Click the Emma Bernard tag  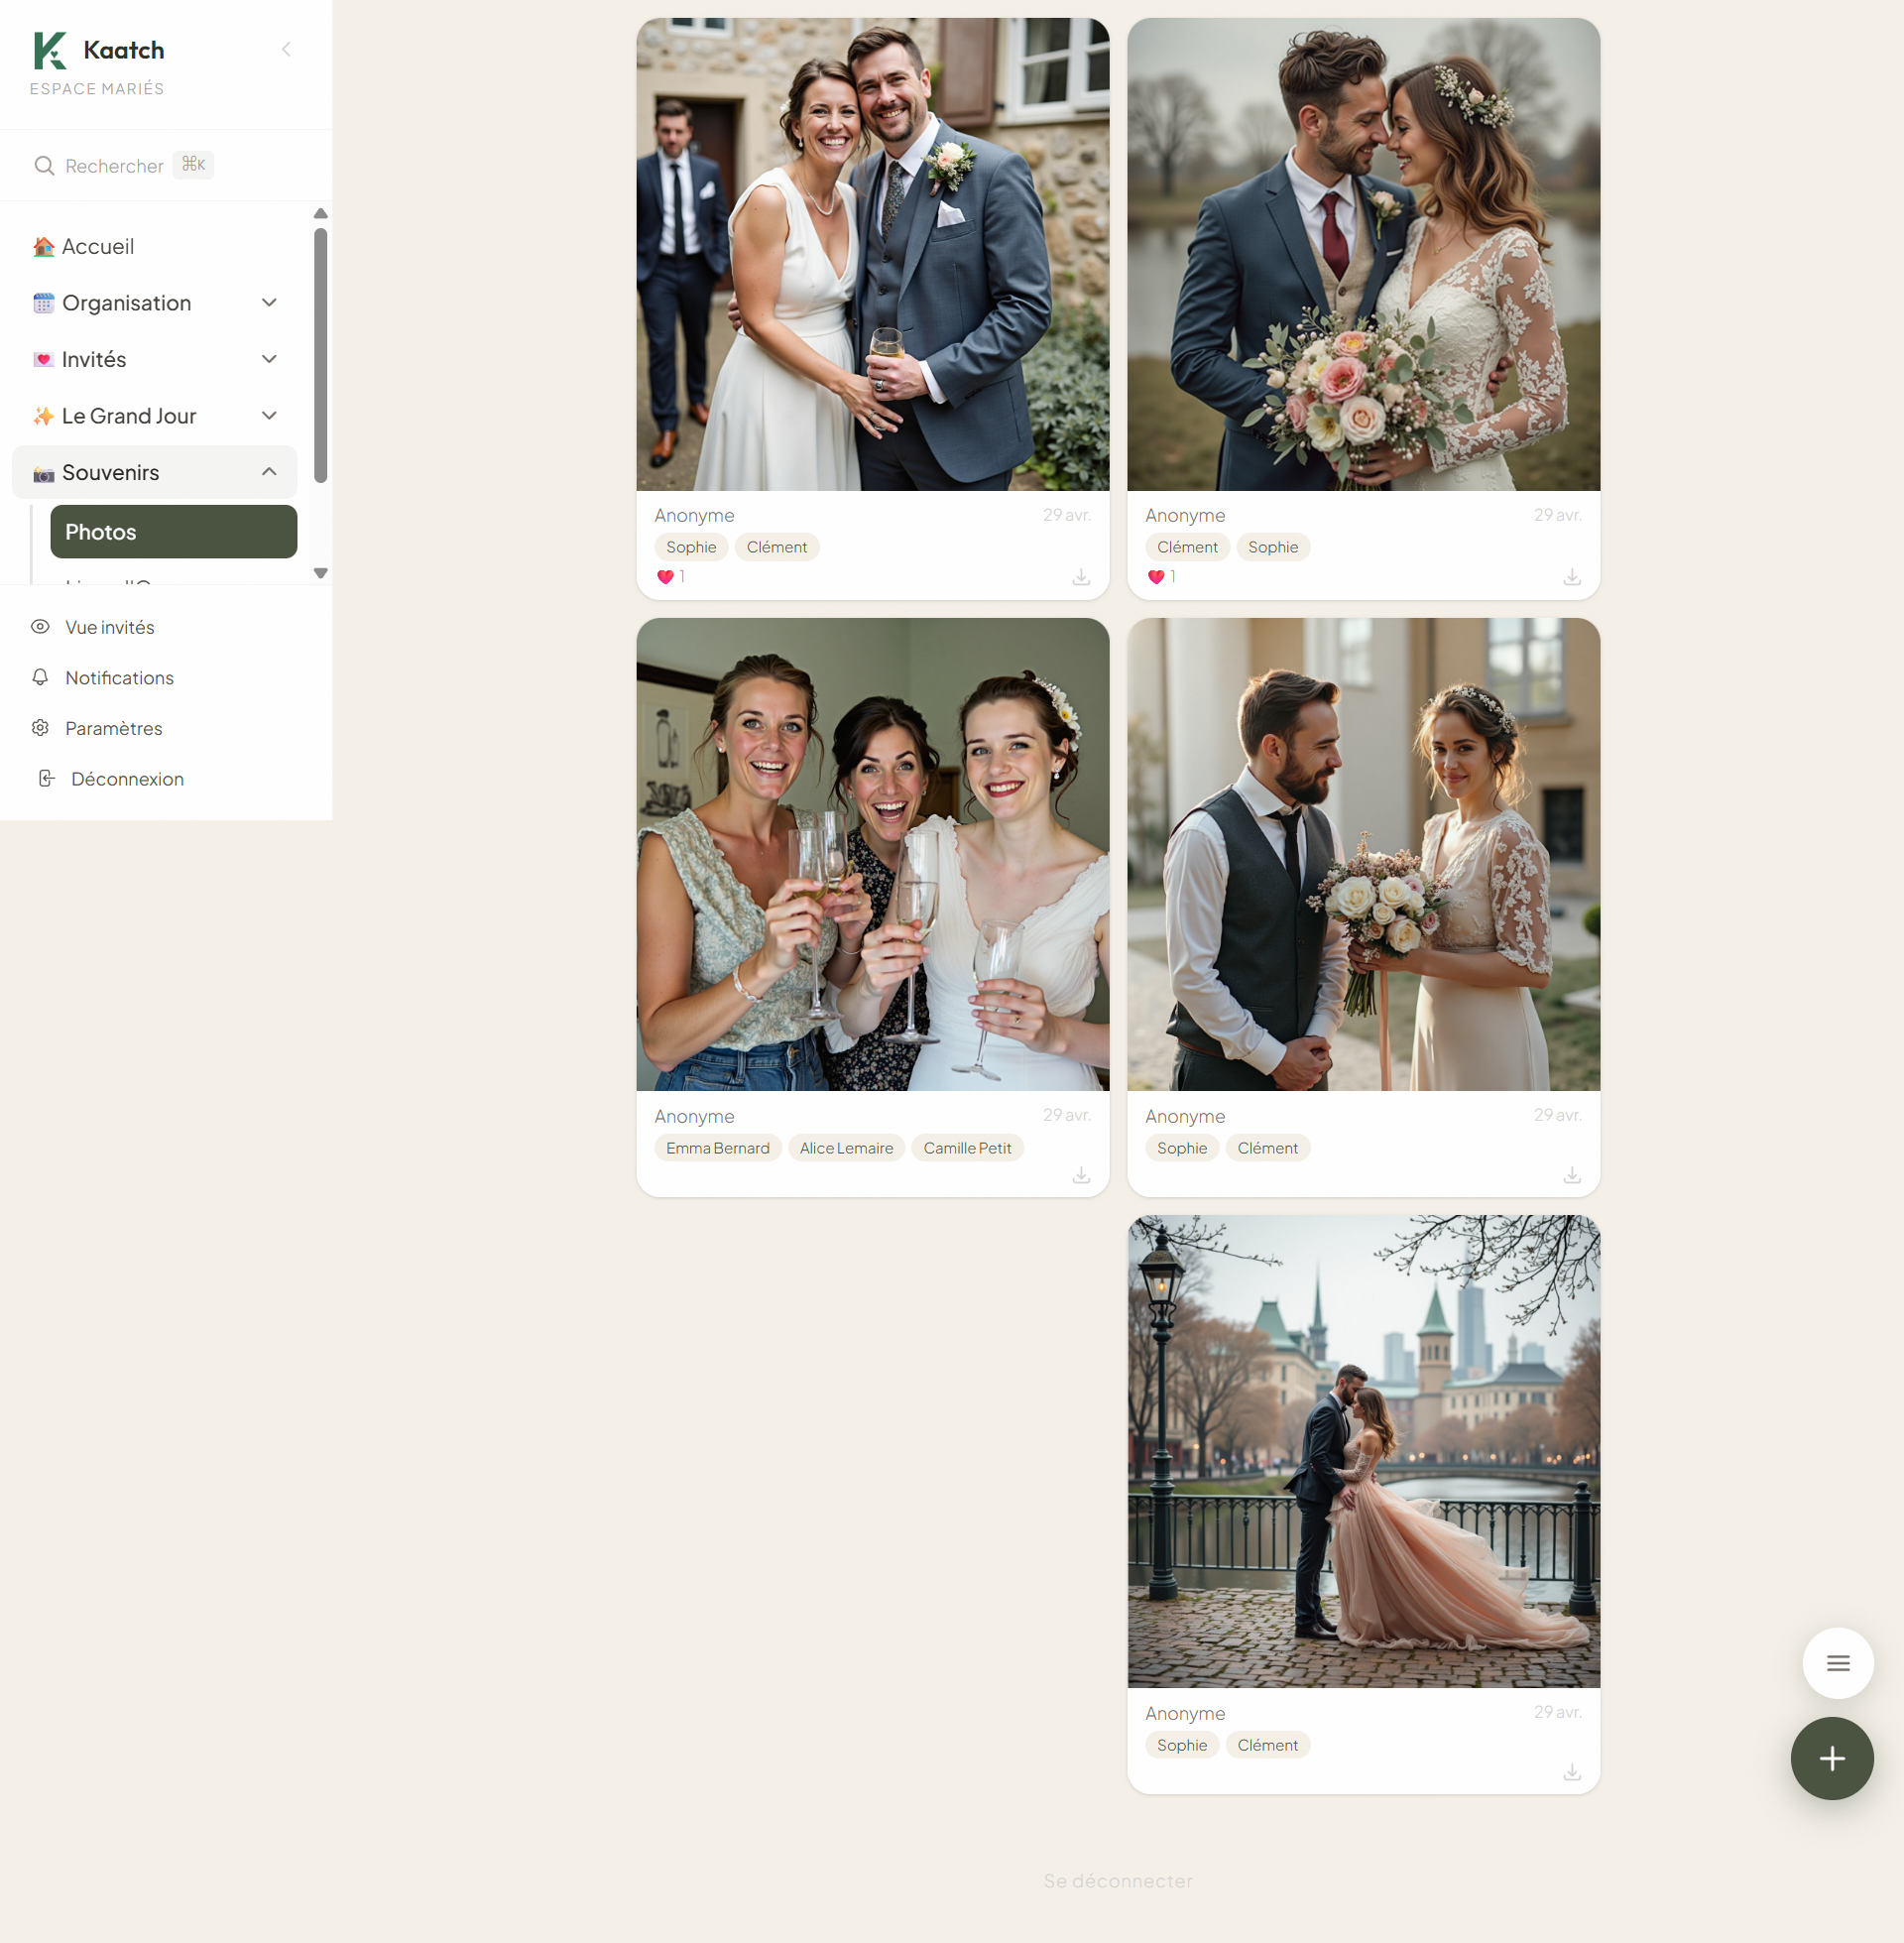[x=718, y=1148]
